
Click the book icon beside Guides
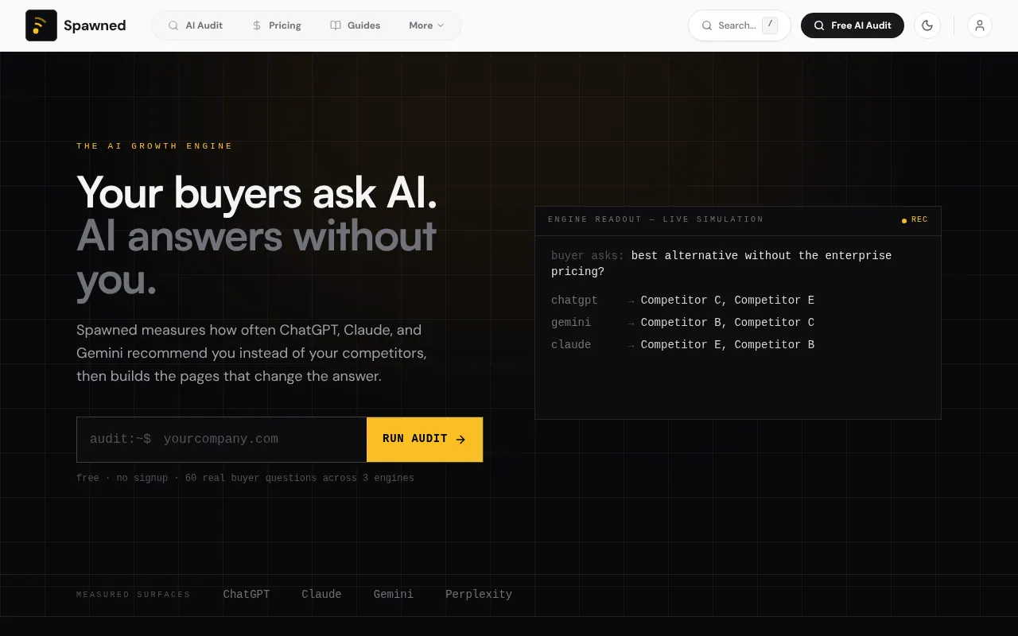pos(336,25)
